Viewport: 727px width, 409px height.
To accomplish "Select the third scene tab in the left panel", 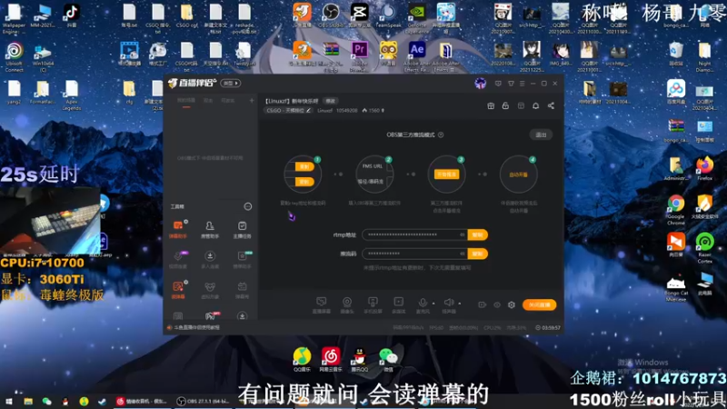I will pos(228,100).
